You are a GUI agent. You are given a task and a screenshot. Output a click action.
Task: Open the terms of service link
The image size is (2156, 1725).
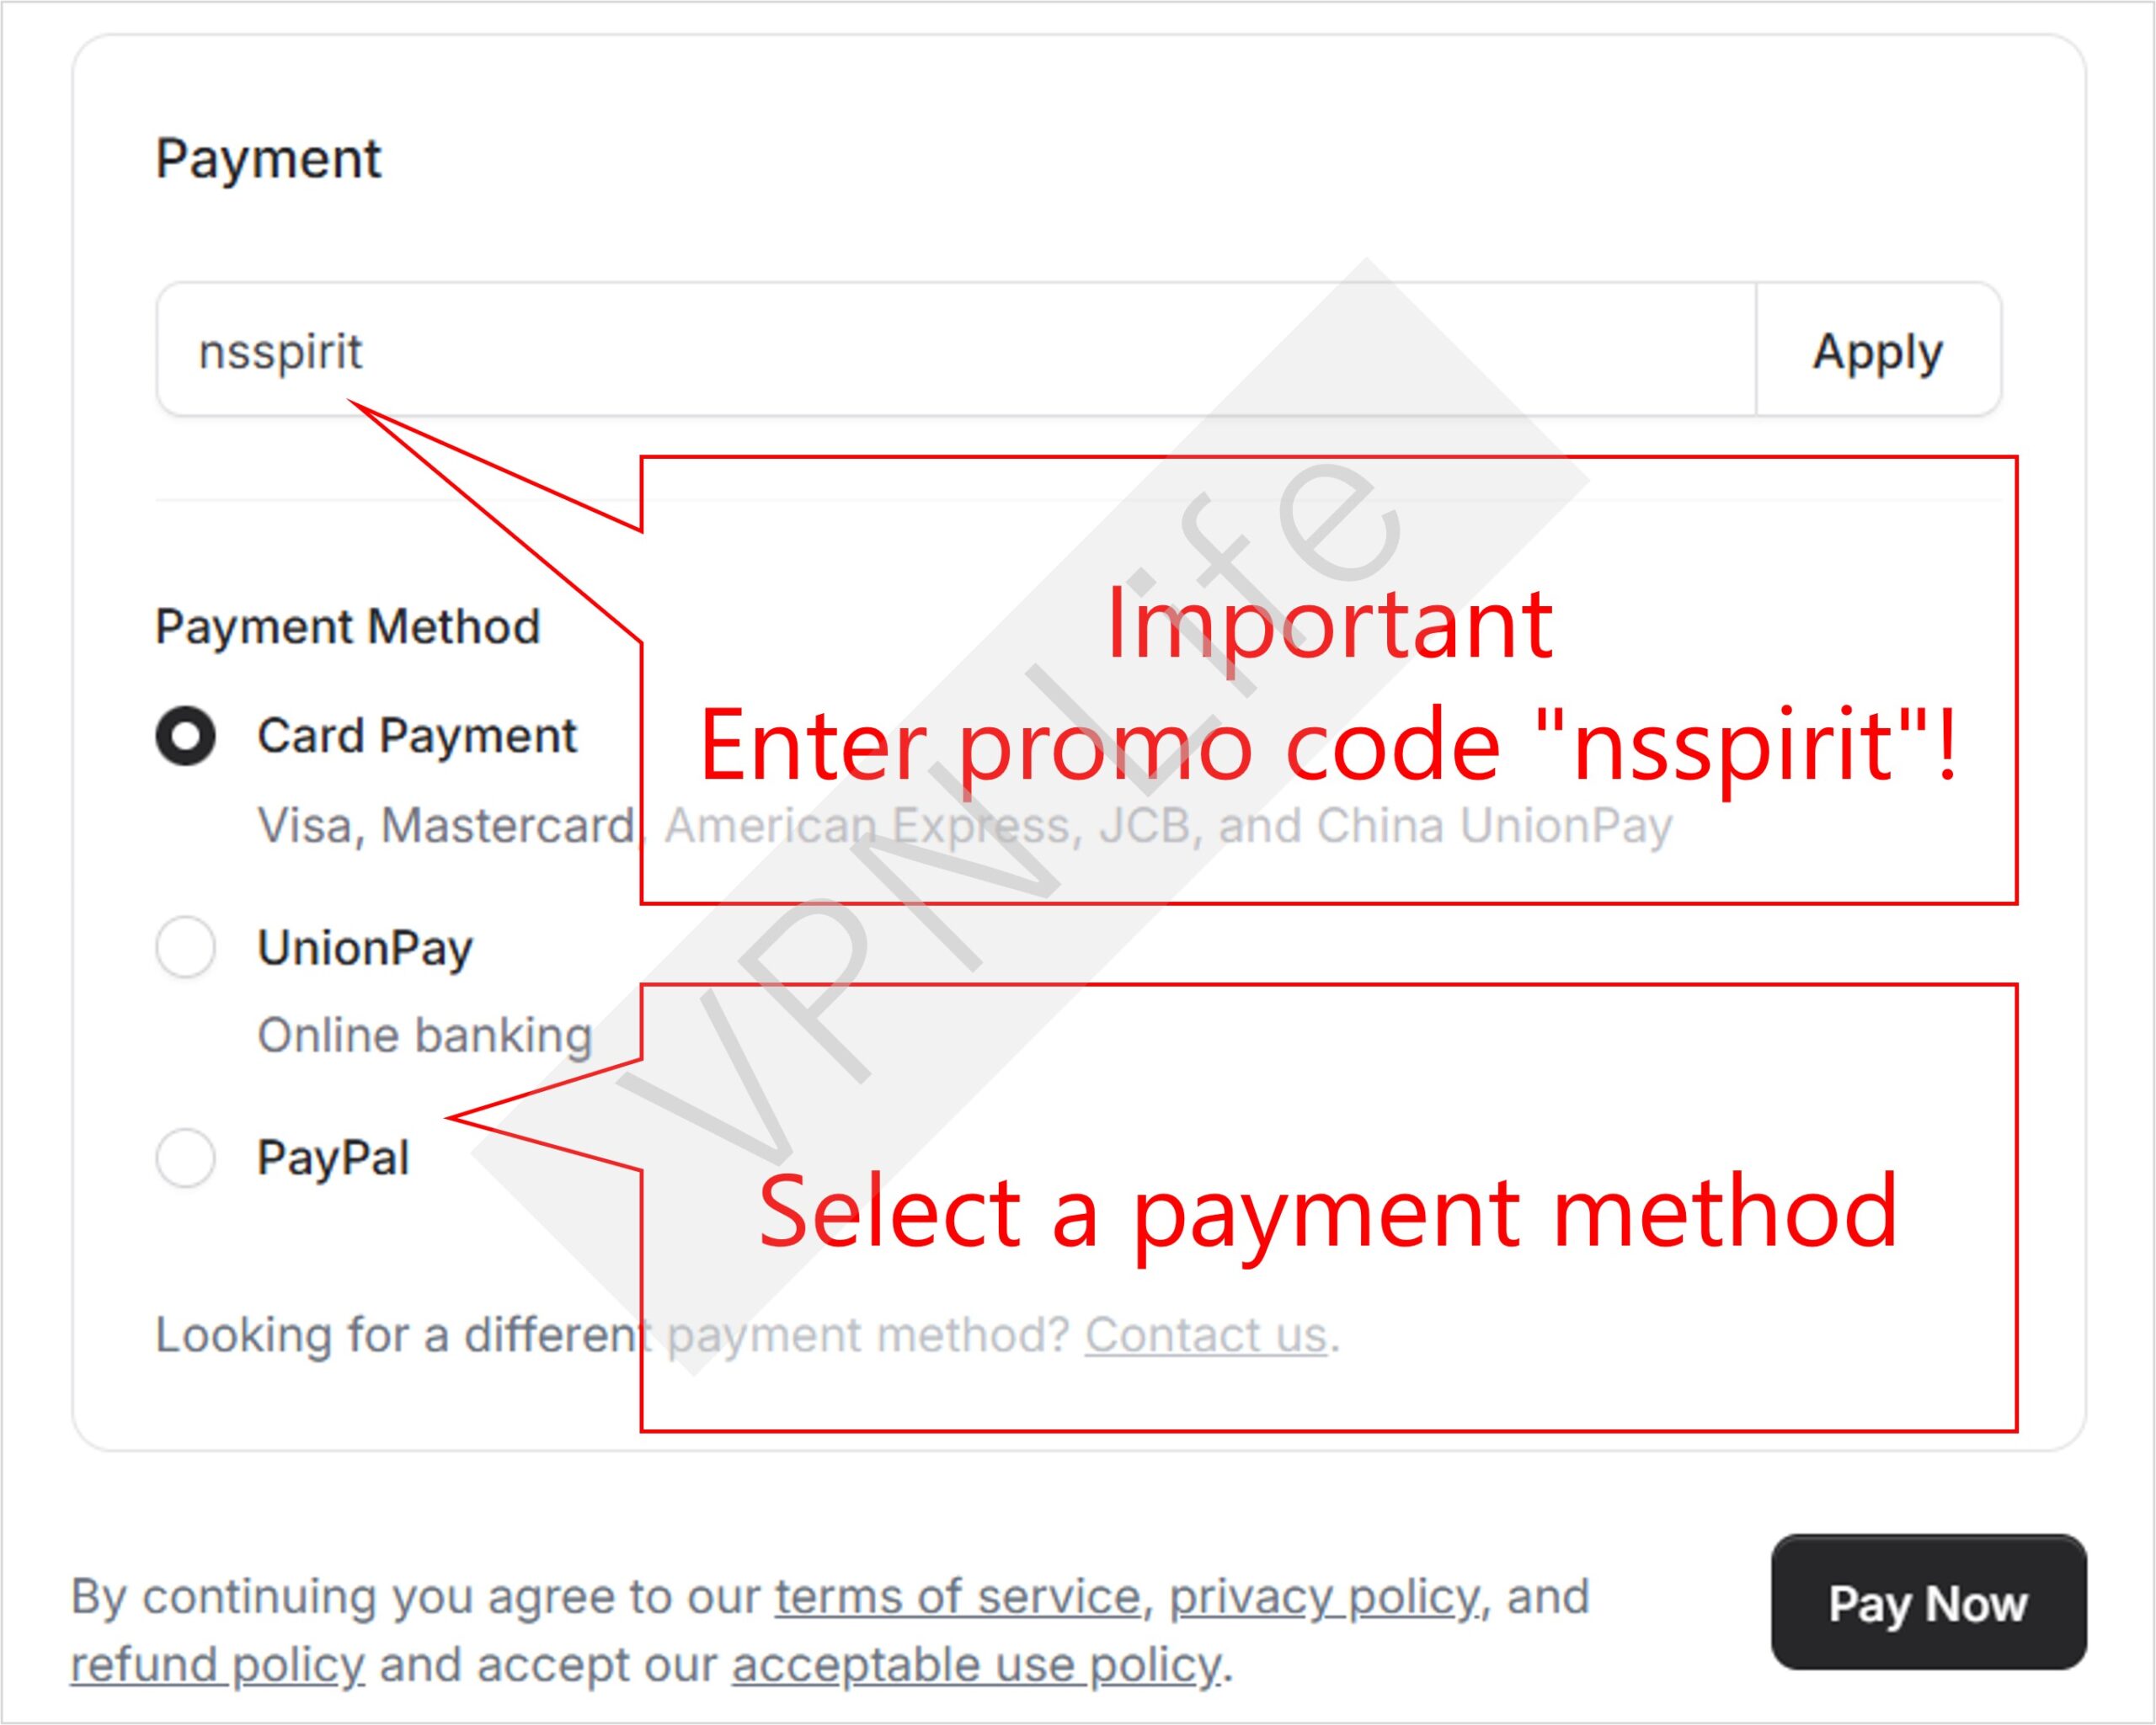point(957,1596)
